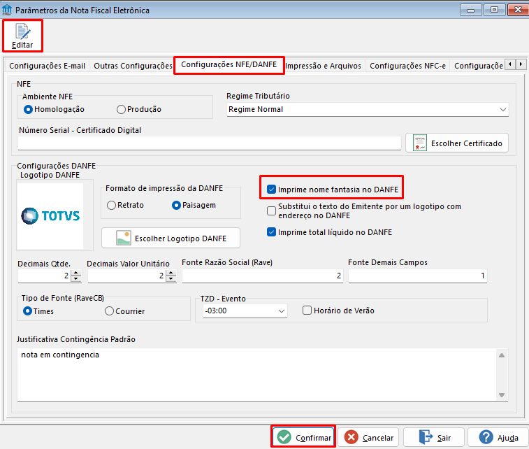Click the question mark Ajuda icon
Screen dimensions: 529x449
coord(486,437)
